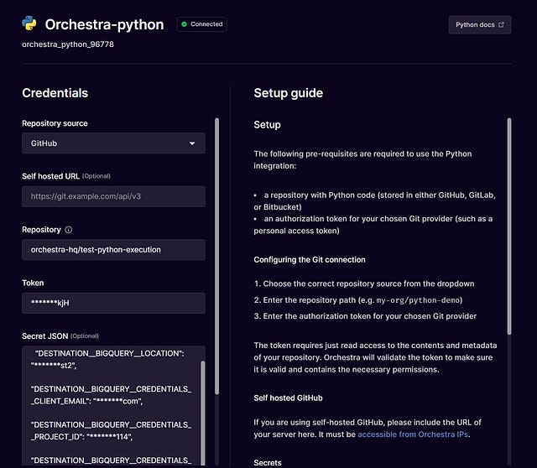The height and width of the screenshot is (468, 537).
Task: Click the Secret JSON inner scrollbar
Action: click(x=203, y=413)
